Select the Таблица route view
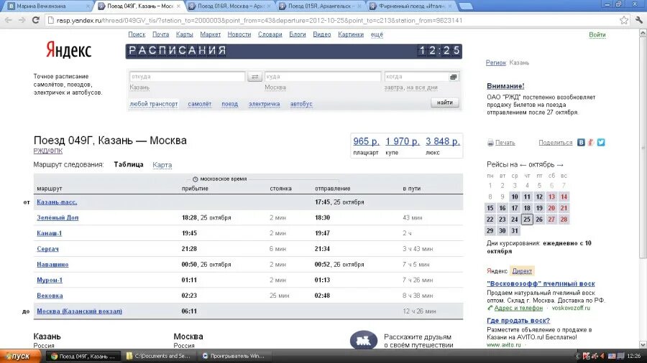This screenshot has width=647, height=363. [x=129, y=164]
